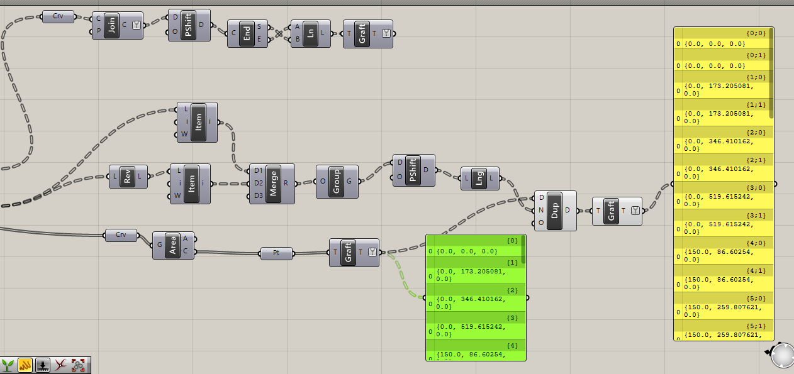Click the green sprout icon in the bottom toolbar
Image resolution: width=794 pixels, height=374 pixels.
pyautogui.click(x=9, y=365)
